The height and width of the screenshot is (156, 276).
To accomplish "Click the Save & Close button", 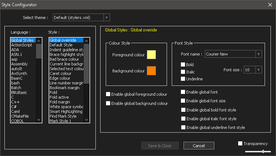I will [x=160, y=146].
